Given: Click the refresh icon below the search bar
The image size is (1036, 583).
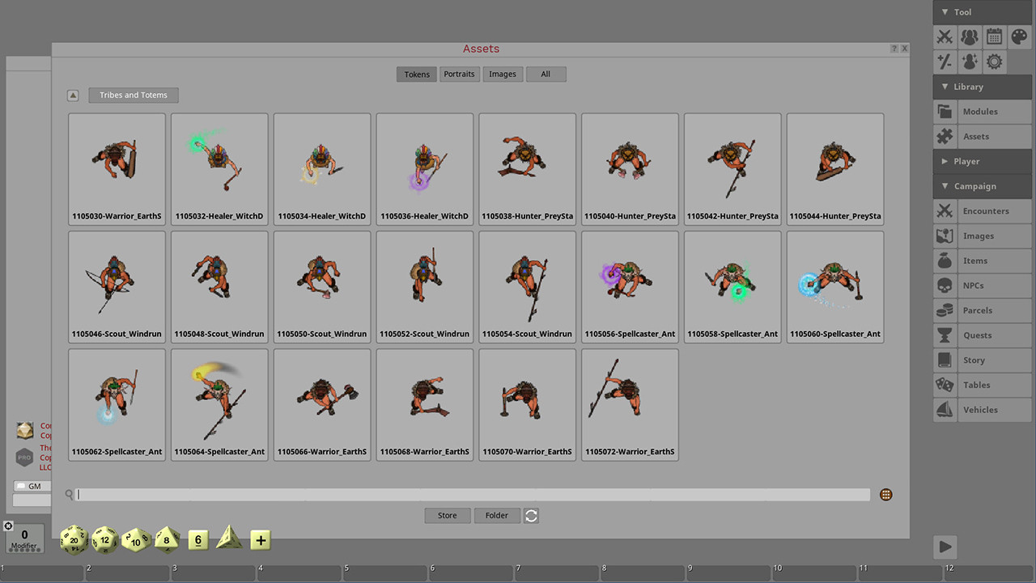Looking at the screenshot, I should coord(531,515).
